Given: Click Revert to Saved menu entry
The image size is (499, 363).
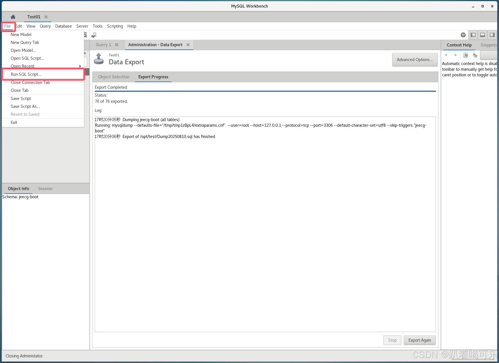Looking at the screenshot, I should click(43, 114).
